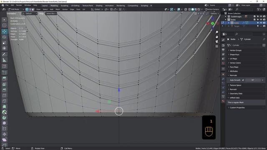Expand the Vertex Groups panel
The width and height of the screenshot is (267, 150).
tap(235, 50)
